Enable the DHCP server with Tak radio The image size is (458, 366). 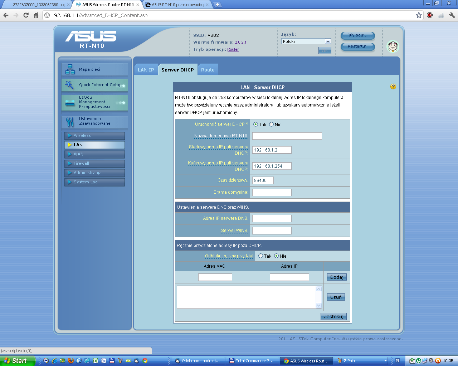[x=256, y=124]
